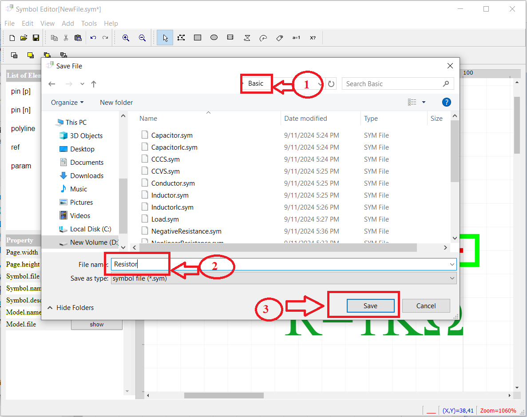527x417 pixels.
Task: Open the Organize dropdown menu
Action: tap(67, 103)
